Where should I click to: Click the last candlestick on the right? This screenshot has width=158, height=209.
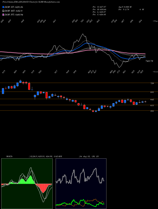point(145,102)
